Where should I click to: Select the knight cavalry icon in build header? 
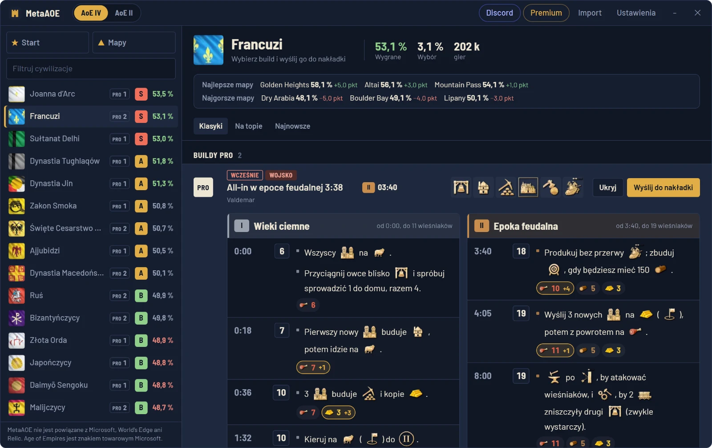click(573, 187)
